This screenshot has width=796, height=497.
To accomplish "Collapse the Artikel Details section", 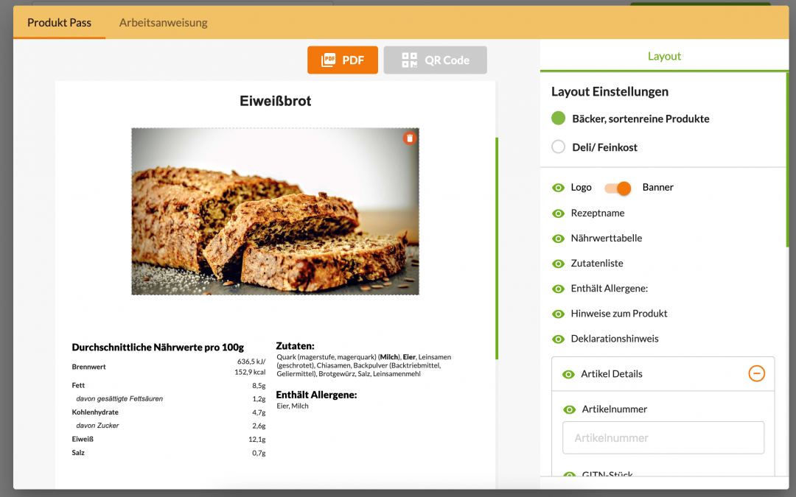I will click(756, 373).
